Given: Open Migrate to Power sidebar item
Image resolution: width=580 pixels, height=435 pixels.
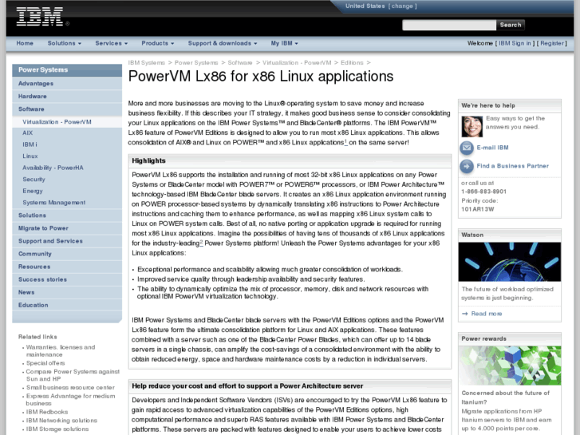Looking at the screenshot, I should (x=67, y=228).
